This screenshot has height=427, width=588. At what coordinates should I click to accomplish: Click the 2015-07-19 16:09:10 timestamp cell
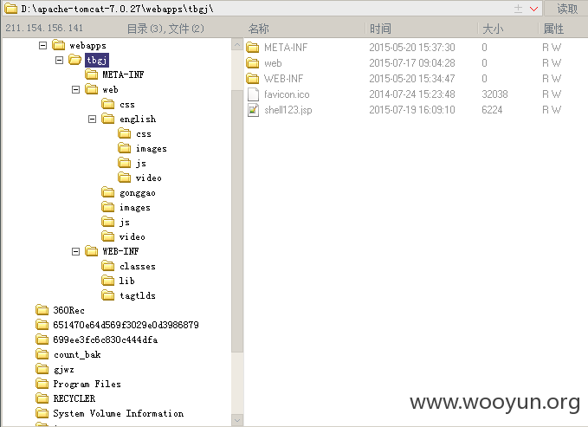[411, 110]
